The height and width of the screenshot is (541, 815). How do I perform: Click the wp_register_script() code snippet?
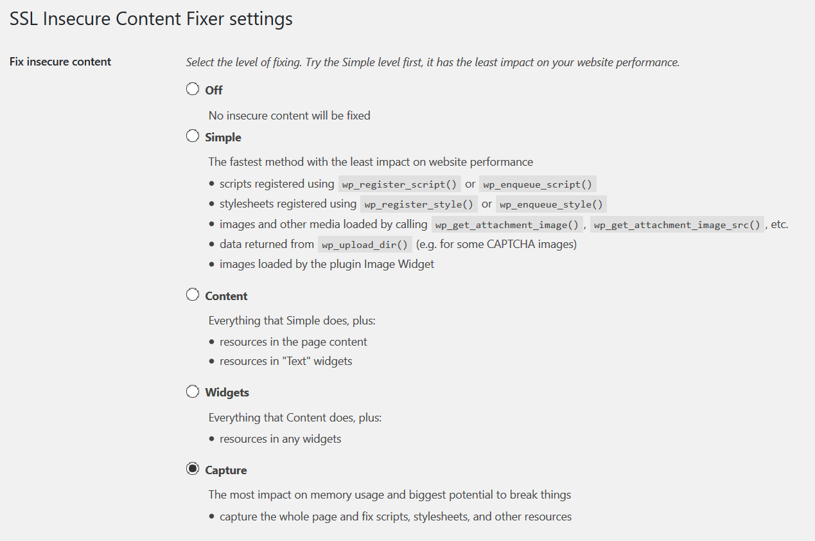pyautogui.click(x=399, y=184)
